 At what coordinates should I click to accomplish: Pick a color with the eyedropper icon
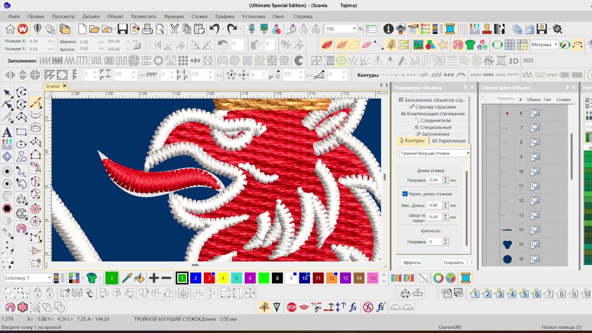(x=127, y=278)
